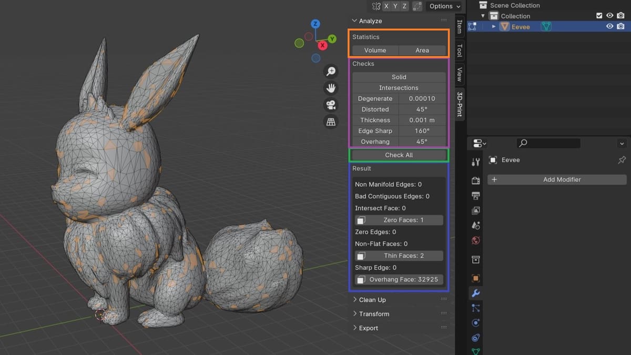The image size is (631, 355).
Task: Open the Collection properties box icon
Action: (x=476, y=260)
